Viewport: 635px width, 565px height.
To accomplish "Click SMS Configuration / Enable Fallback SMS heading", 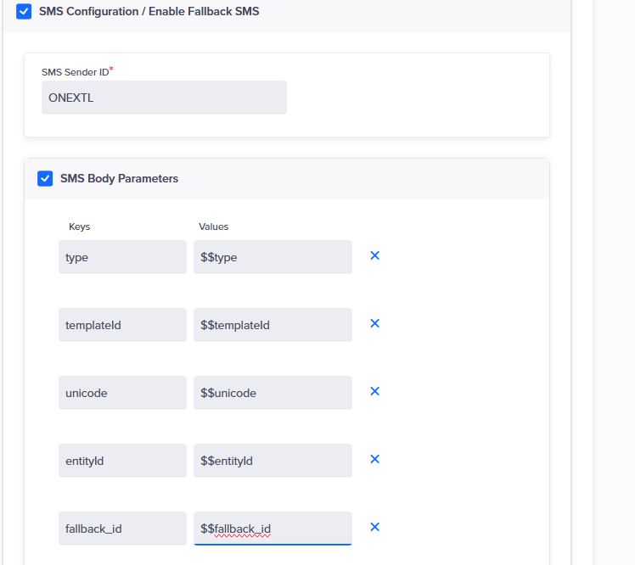I will [149, 11].
